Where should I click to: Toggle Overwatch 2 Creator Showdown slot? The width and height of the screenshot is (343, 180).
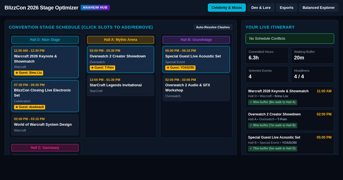pyautogui.click(x=121, y=59)
